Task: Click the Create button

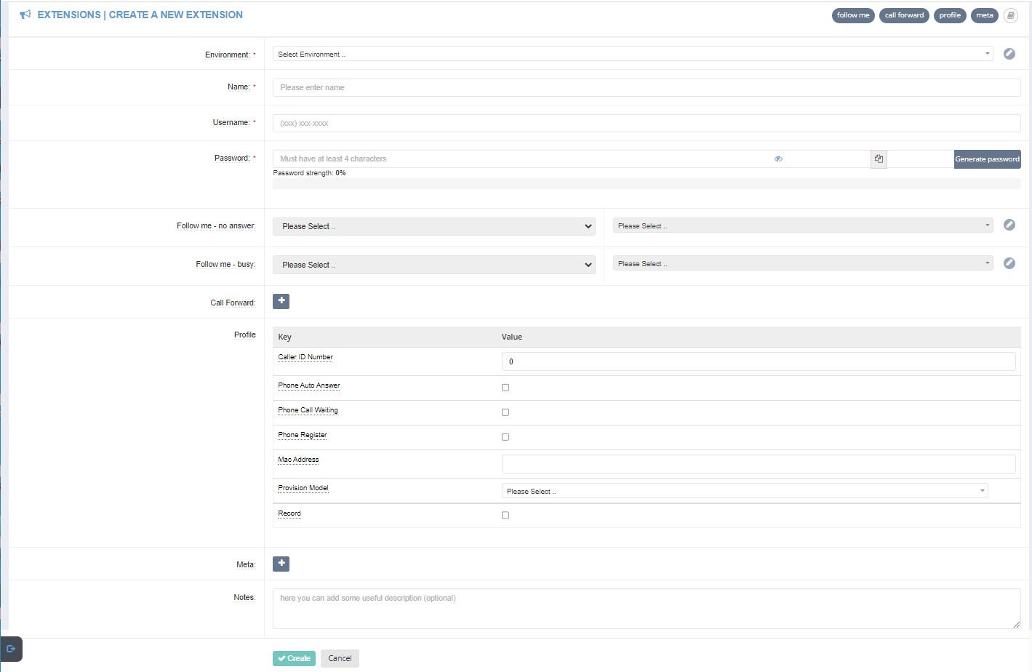Action: tap(294, 658)
